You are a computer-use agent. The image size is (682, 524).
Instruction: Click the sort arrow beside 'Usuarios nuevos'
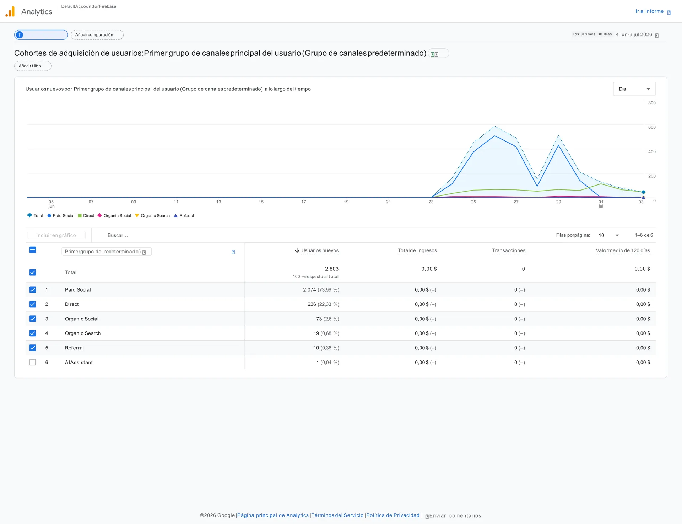(x=297, y=250)
